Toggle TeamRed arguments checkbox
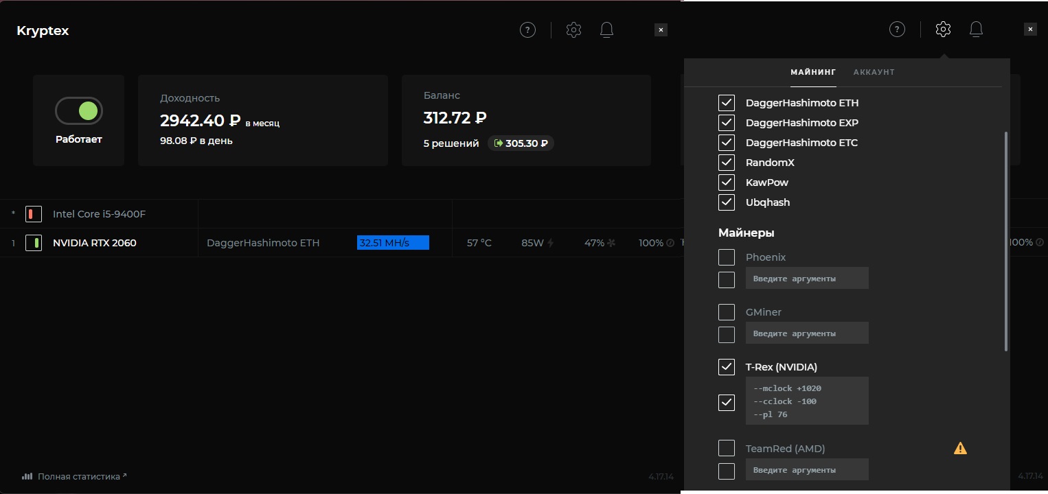1048x494 pixels. coord(727,471)
